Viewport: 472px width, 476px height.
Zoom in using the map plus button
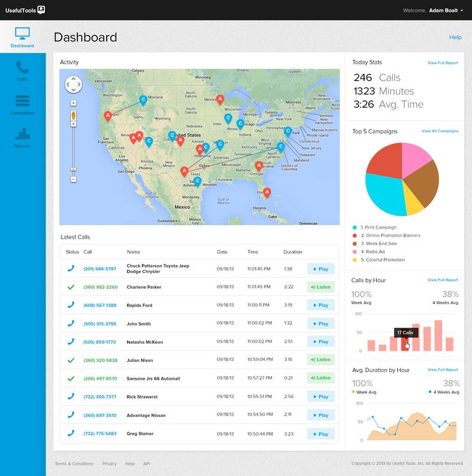[73, 124]
